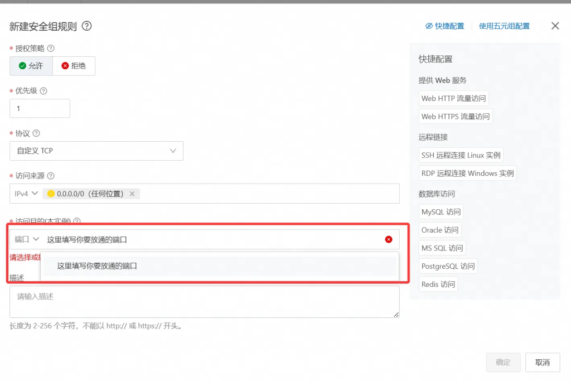Image resolution: width=571 pixels, height=381 pixels.
Task: Open the 自定义 TCP protocol dropdown
Action: pos(96,151)
